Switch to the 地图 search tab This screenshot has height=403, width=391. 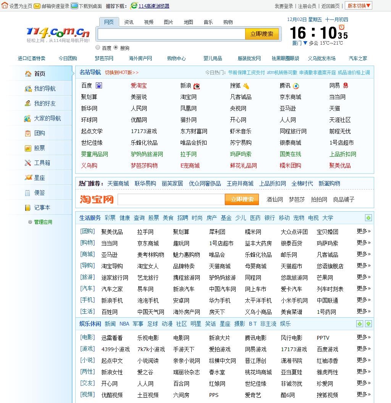[x=188, y=22]
